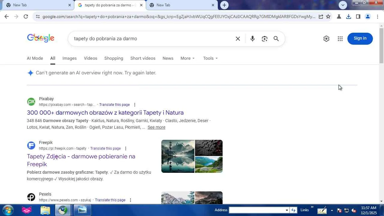Open the tablet input panel in taskbar
The height and width of the screenshot is (216, 384).
point(322,210)
